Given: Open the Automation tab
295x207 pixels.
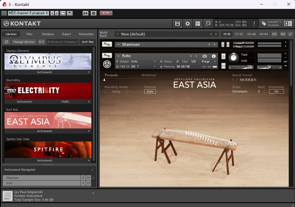Looking at the screenshot, I should 86,34.
